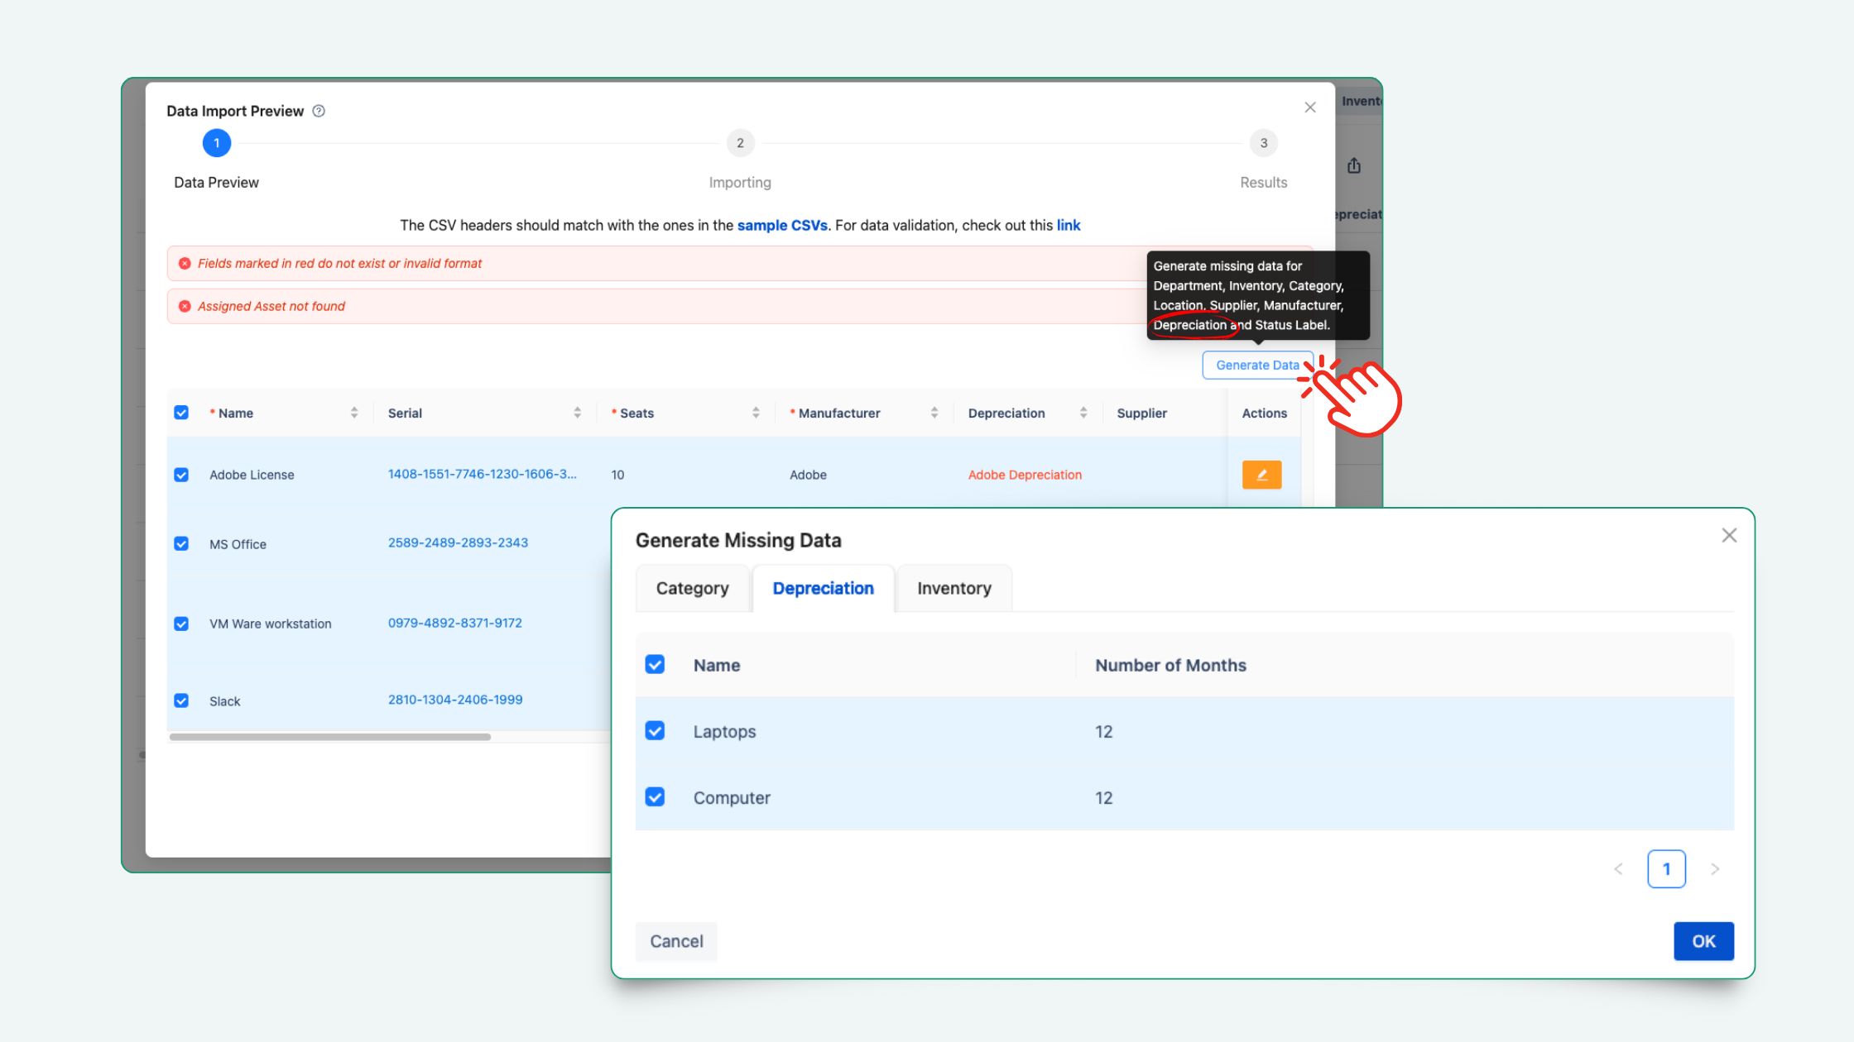Image resolution: width=1854 pixels, height=1042 pixels.
Task: Switch to the Category tab
Action: click(692, 588)
